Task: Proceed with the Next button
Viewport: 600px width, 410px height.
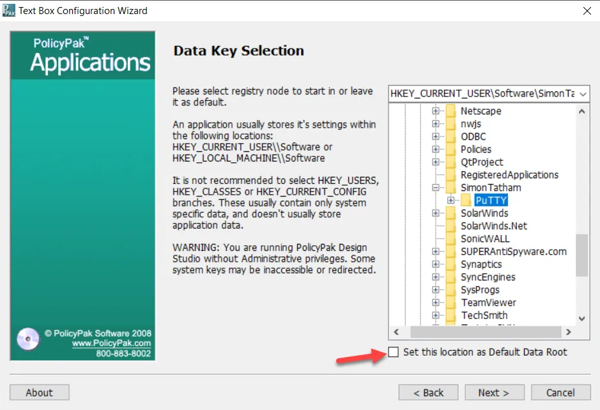Action: pos(495,392)
